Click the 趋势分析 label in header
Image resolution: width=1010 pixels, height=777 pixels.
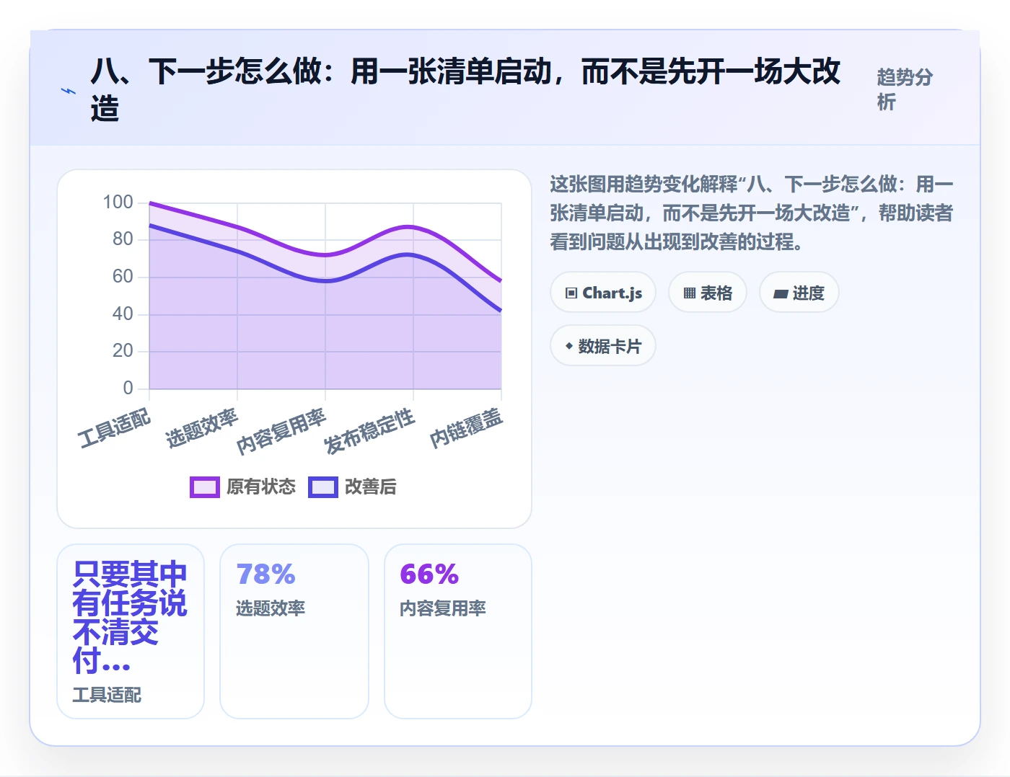[x=905, y=89]
